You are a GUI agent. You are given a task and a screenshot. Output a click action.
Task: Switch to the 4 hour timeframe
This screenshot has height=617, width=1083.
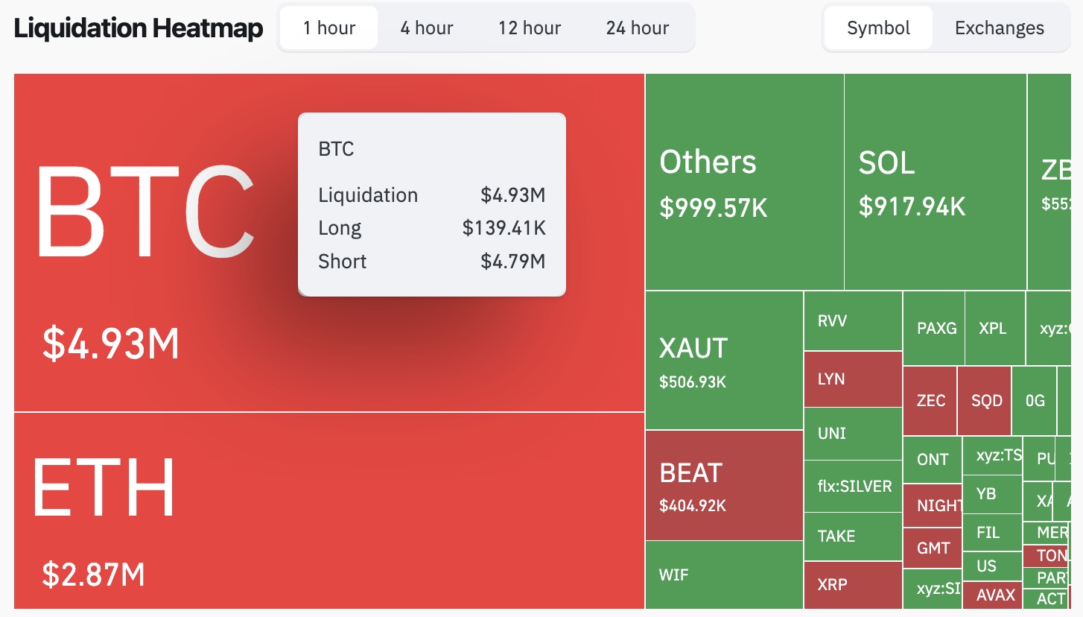click(x=427, y=28)
